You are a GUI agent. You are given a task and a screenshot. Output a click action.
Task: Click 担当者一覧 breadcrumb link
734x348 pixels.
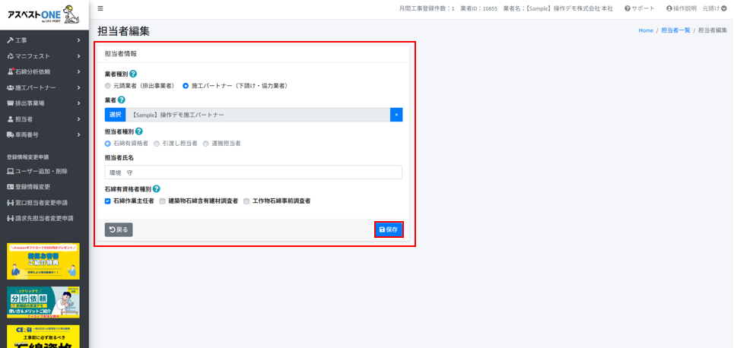tap(675, 30)
